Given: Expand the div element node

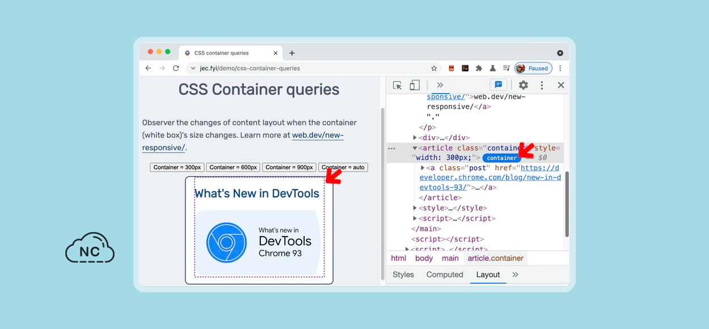Looking at the screenshot, I should [x=415, y=138].
